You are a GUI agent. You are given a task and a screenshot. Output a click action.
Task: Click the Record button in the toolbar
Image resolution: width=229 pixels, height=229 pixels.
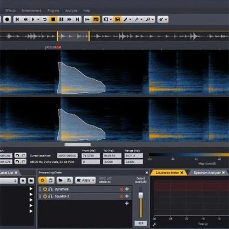click(7, 19)
